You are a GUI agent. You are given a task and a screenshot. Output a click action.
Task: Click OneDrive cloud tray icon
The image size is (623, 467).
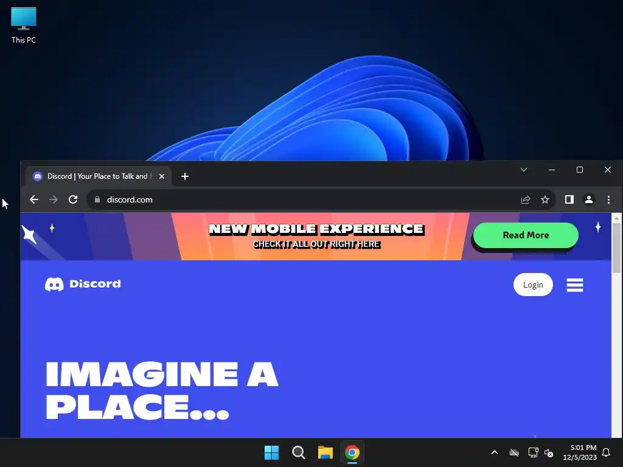point(514,452)
